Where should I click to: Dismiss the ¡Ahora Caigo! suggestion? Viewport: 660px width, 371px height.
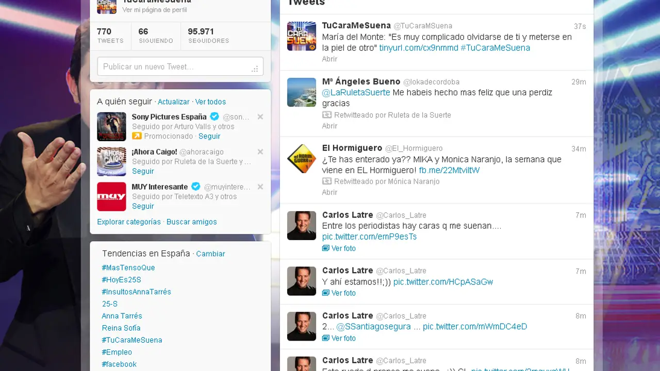pyautogui.click(x=260, y=152)
